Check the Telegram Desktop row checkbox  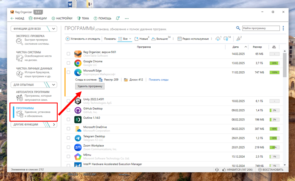pos(68,138)
